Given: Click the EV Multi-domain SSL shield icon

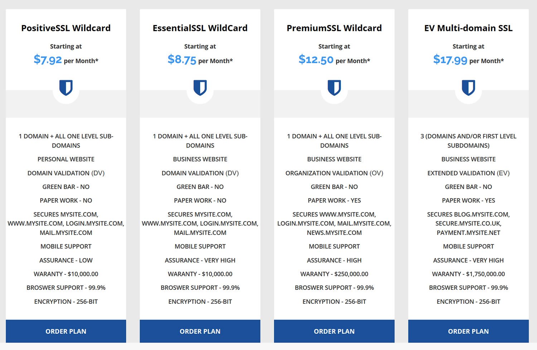Looking at the screenshot, I should (468, 88).
